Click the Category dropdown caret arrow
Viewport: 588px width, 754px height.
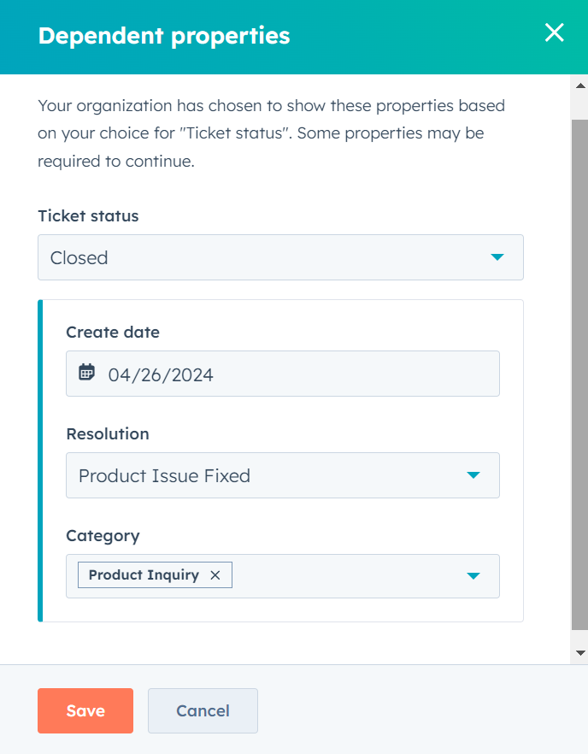473,575
